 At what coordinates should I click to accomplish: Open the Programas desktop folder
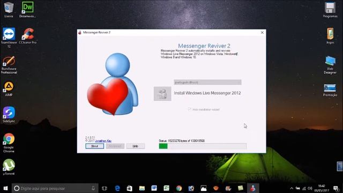[x=330, y=10]
